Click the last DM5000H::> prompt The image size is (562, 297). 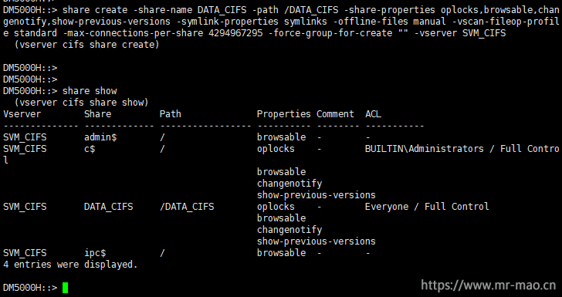coord(30,288)
